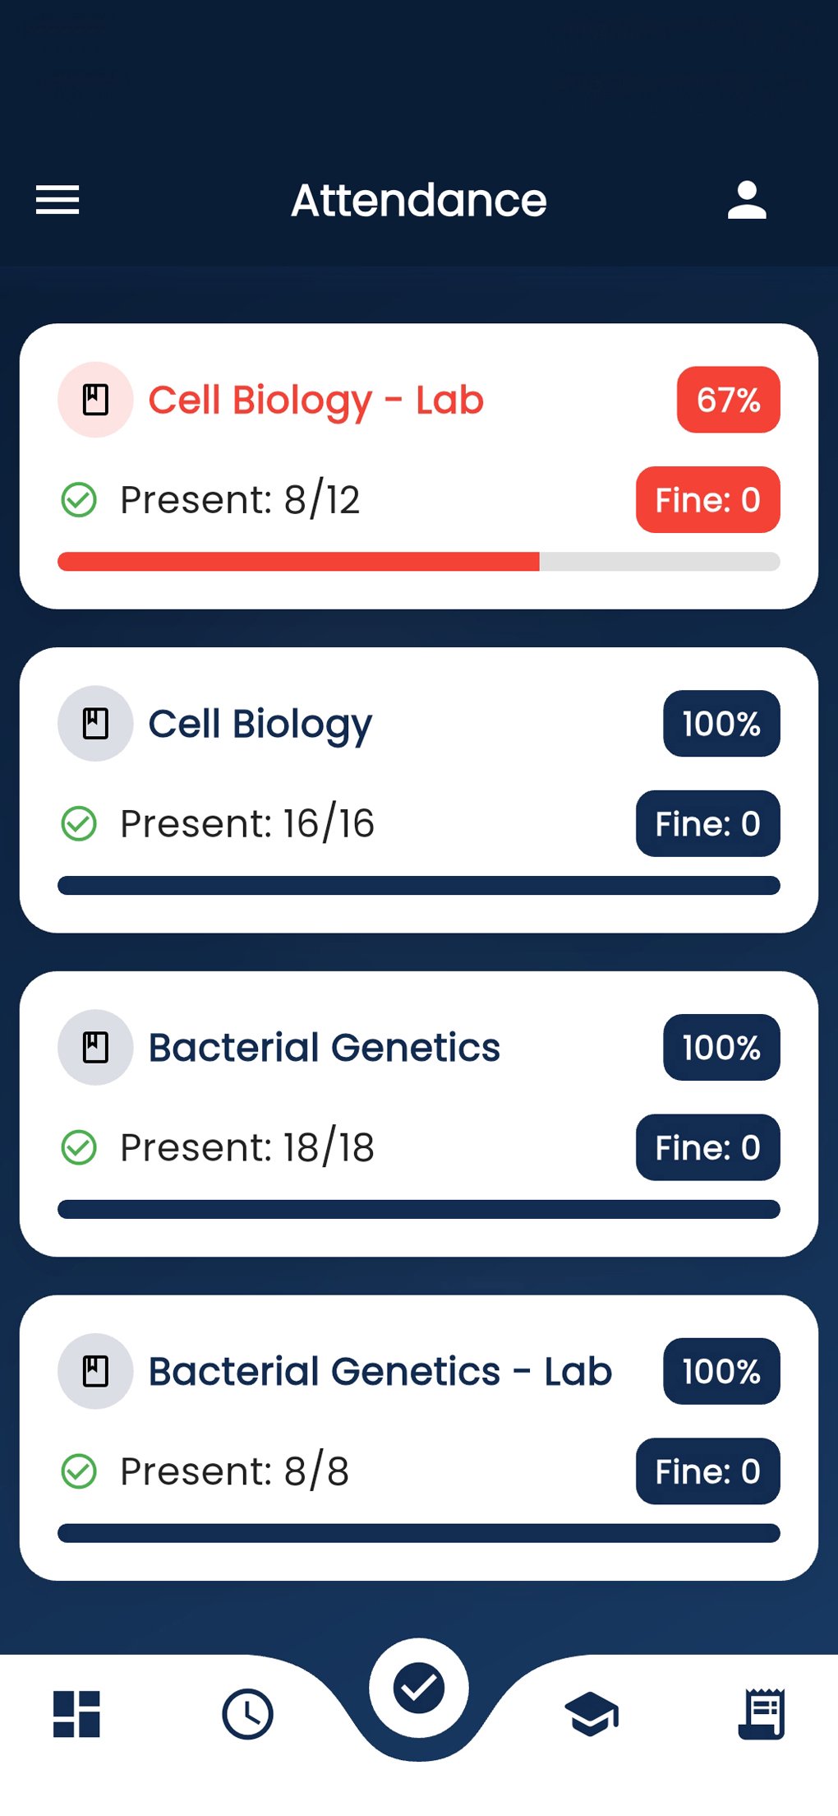Open the clock timetable tab

247,1714
